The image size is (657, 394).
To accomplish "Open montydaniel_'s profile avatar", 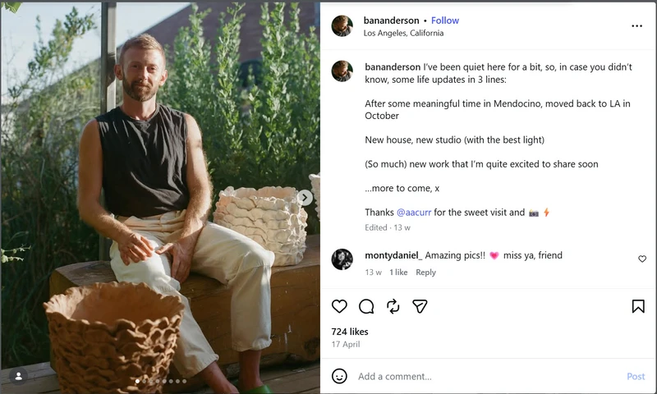I will (342, 259).
